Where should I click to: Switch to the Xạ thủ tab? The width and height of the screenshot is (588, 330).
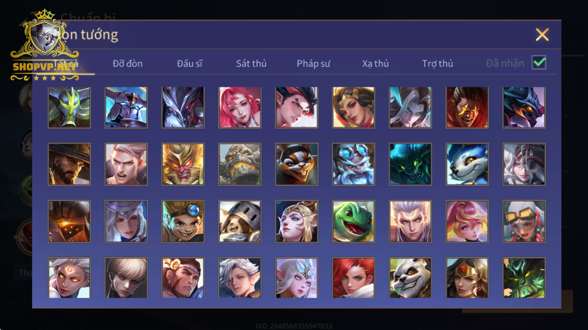375,64
